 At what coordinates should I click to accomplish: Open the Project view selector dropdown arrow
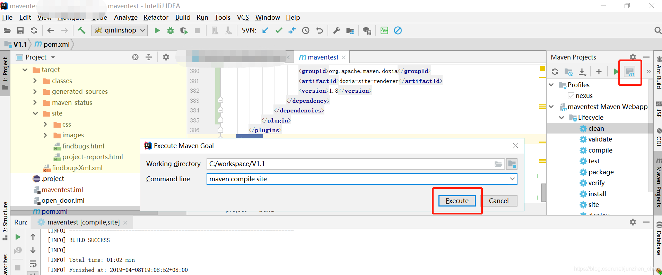point(53,57)
